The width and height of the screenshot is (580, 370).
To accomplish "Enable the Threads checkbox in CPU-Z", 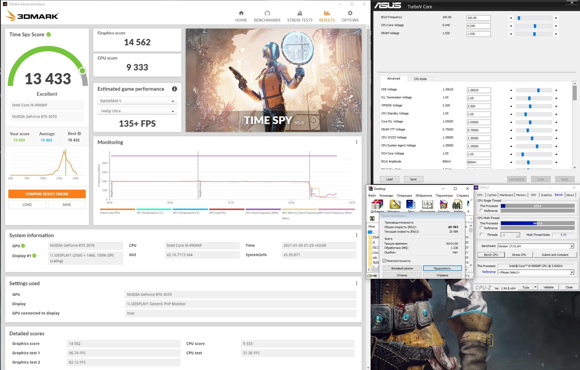I will tap(481, 235).
